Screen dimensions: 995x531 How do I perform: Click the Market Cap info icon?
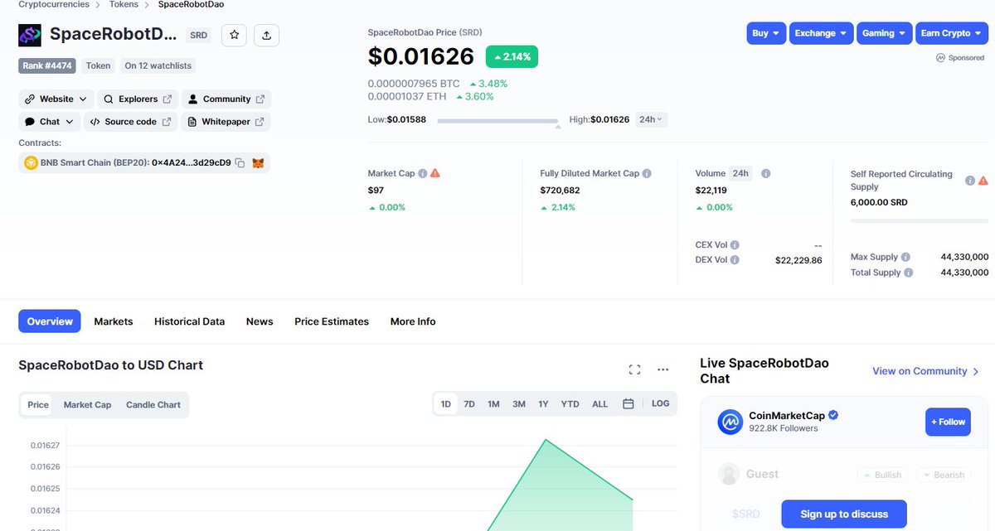pos(421,173)
